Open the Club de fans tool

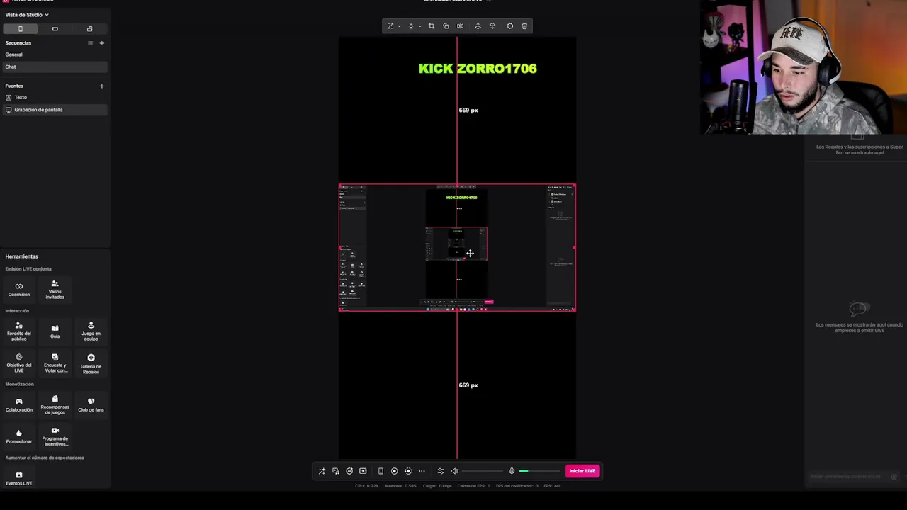coord(91,404)
